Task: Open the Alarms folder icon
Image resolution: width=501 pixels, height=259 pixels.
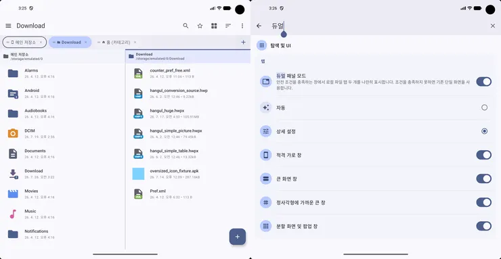Action: pyautogui.click(x=13, y=73)
